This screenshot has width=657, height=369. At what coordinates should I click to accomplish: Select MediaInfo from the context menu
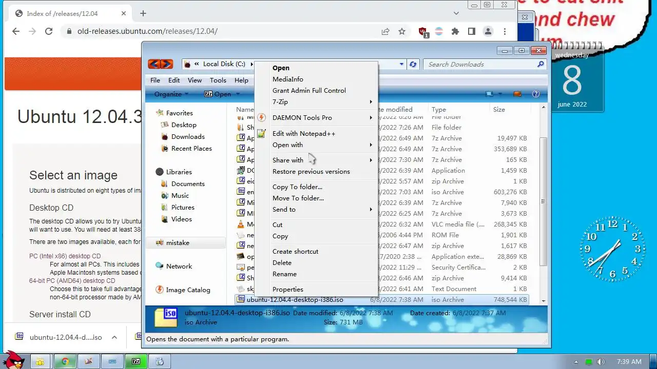click(x=287, y=79)
